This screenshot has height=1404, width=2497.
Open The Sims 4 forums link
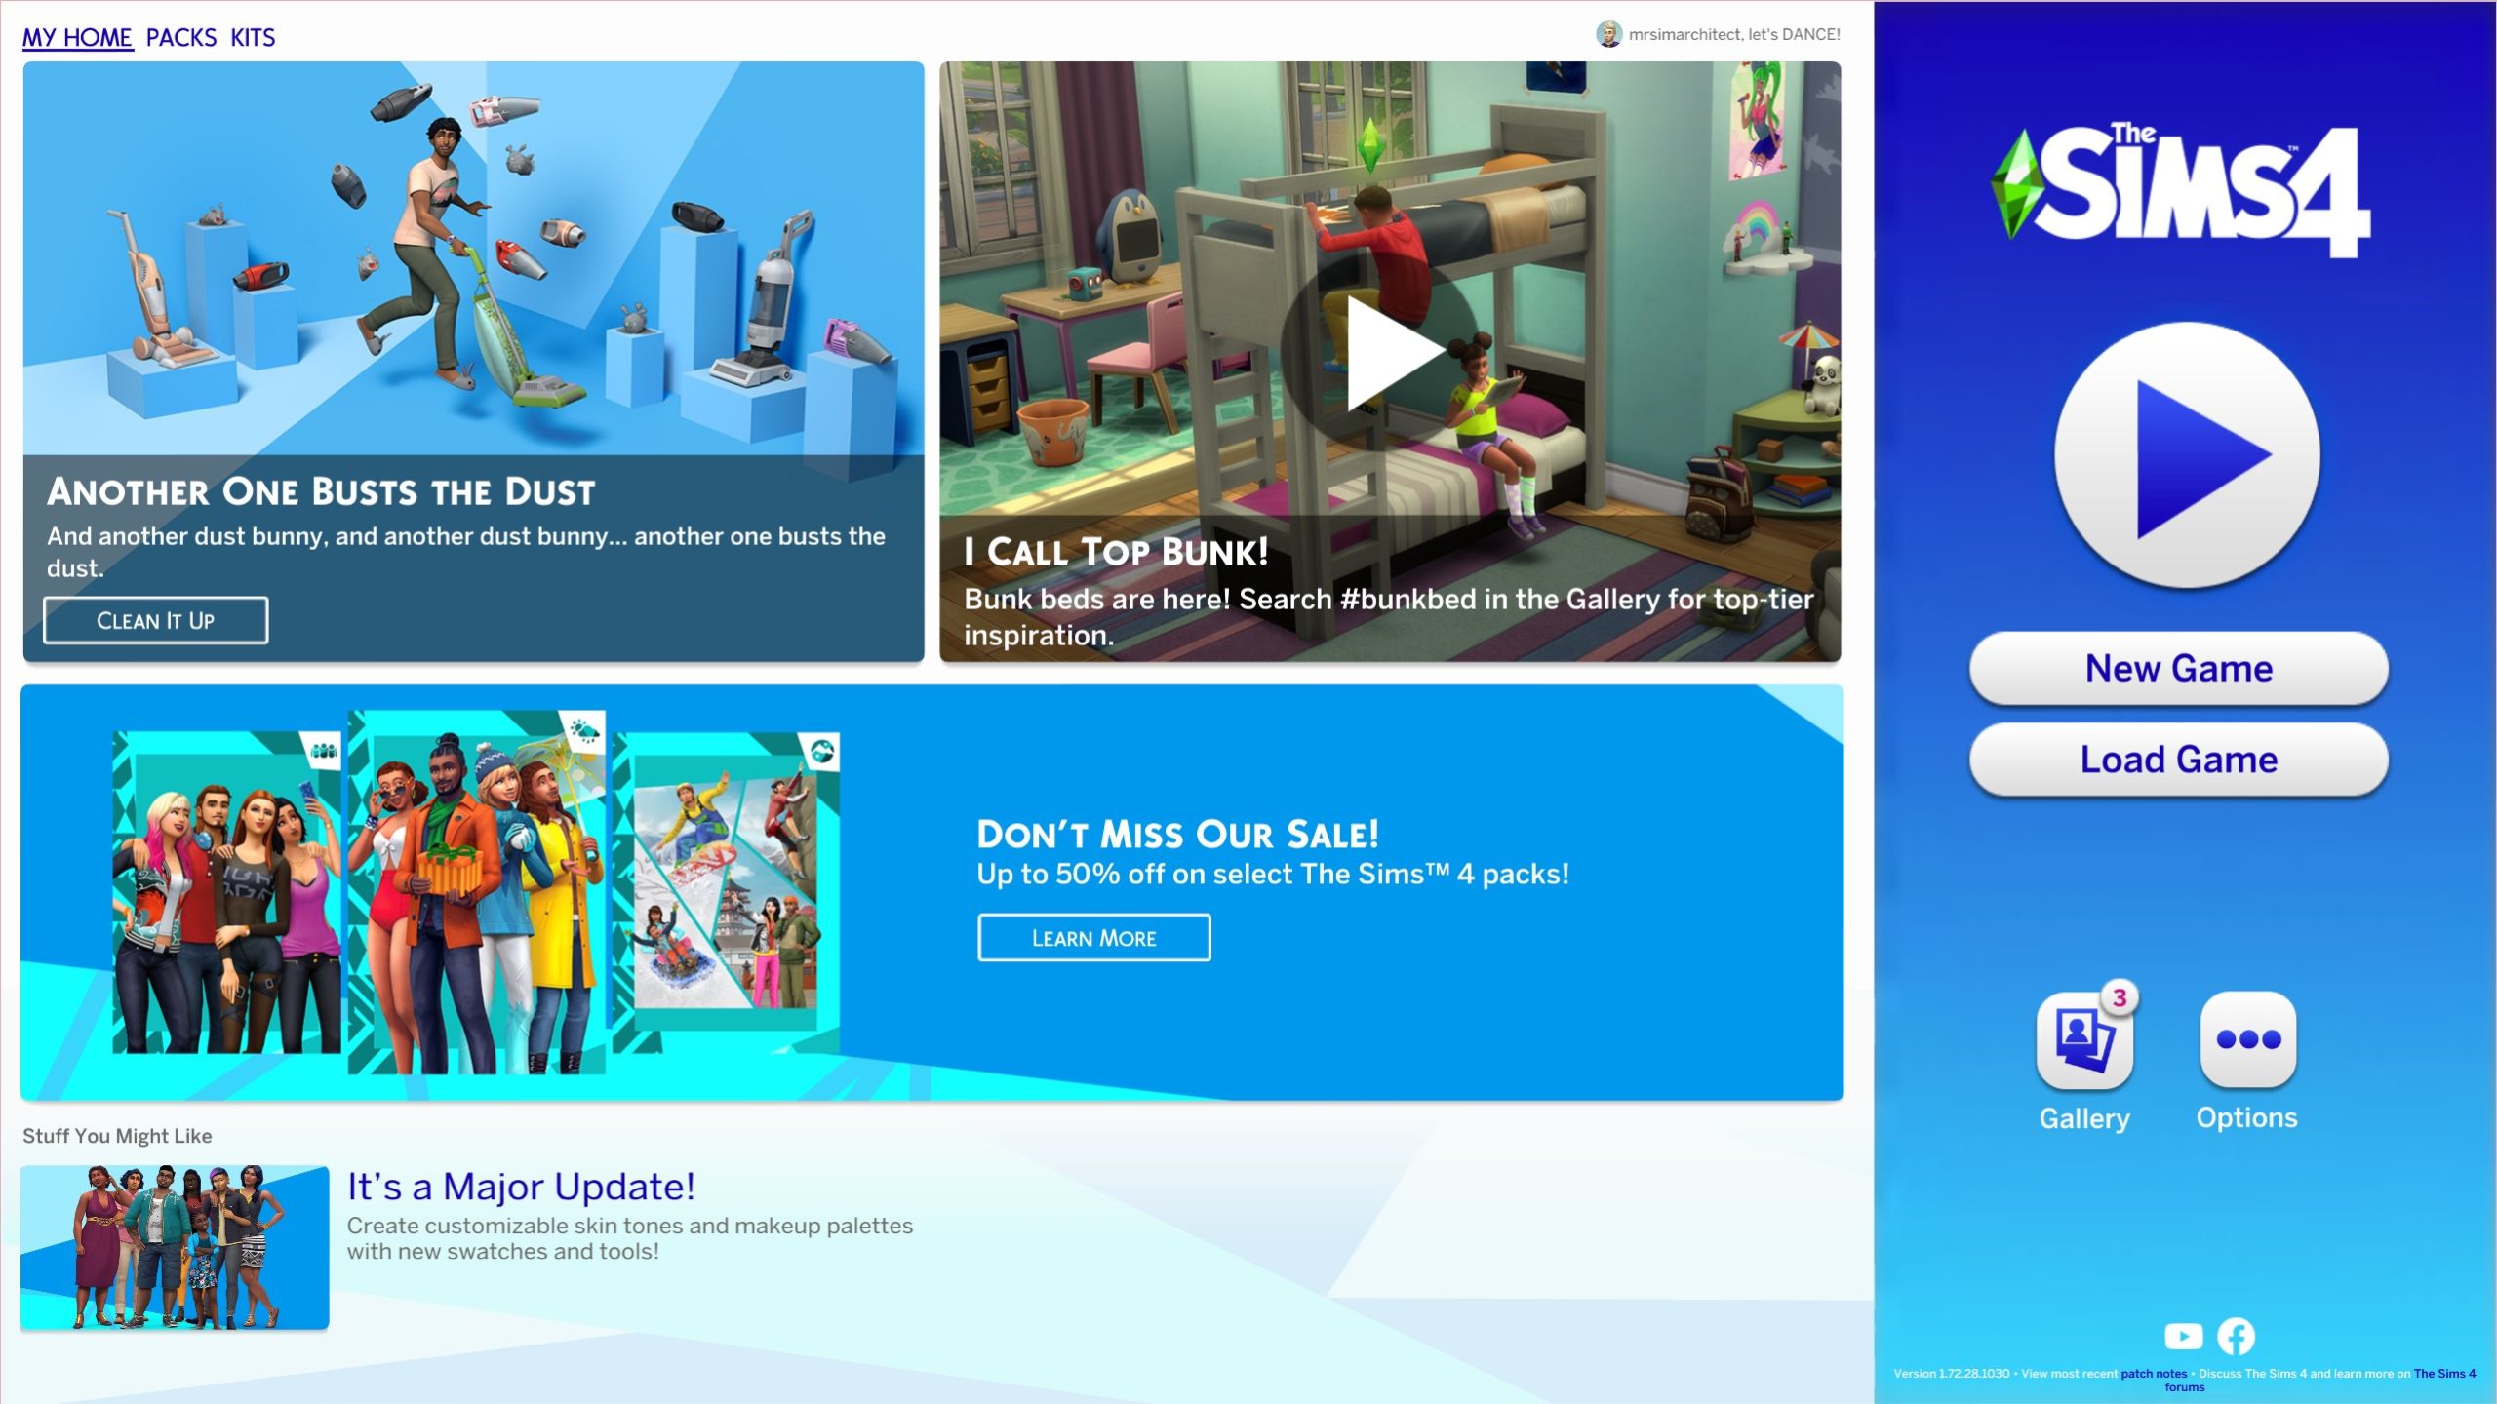tap(2443, 1374)
